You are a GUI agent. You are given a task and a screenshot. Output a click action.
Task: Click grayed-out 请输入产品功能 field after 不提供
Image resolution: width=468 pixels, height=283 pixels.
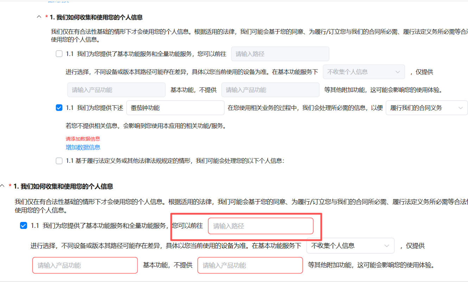(270, 90)
